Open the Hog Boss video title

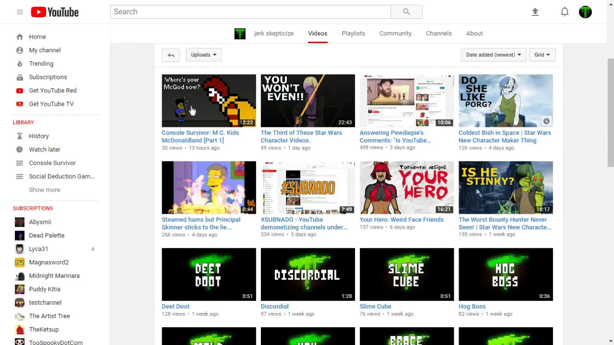pos(472,306)
